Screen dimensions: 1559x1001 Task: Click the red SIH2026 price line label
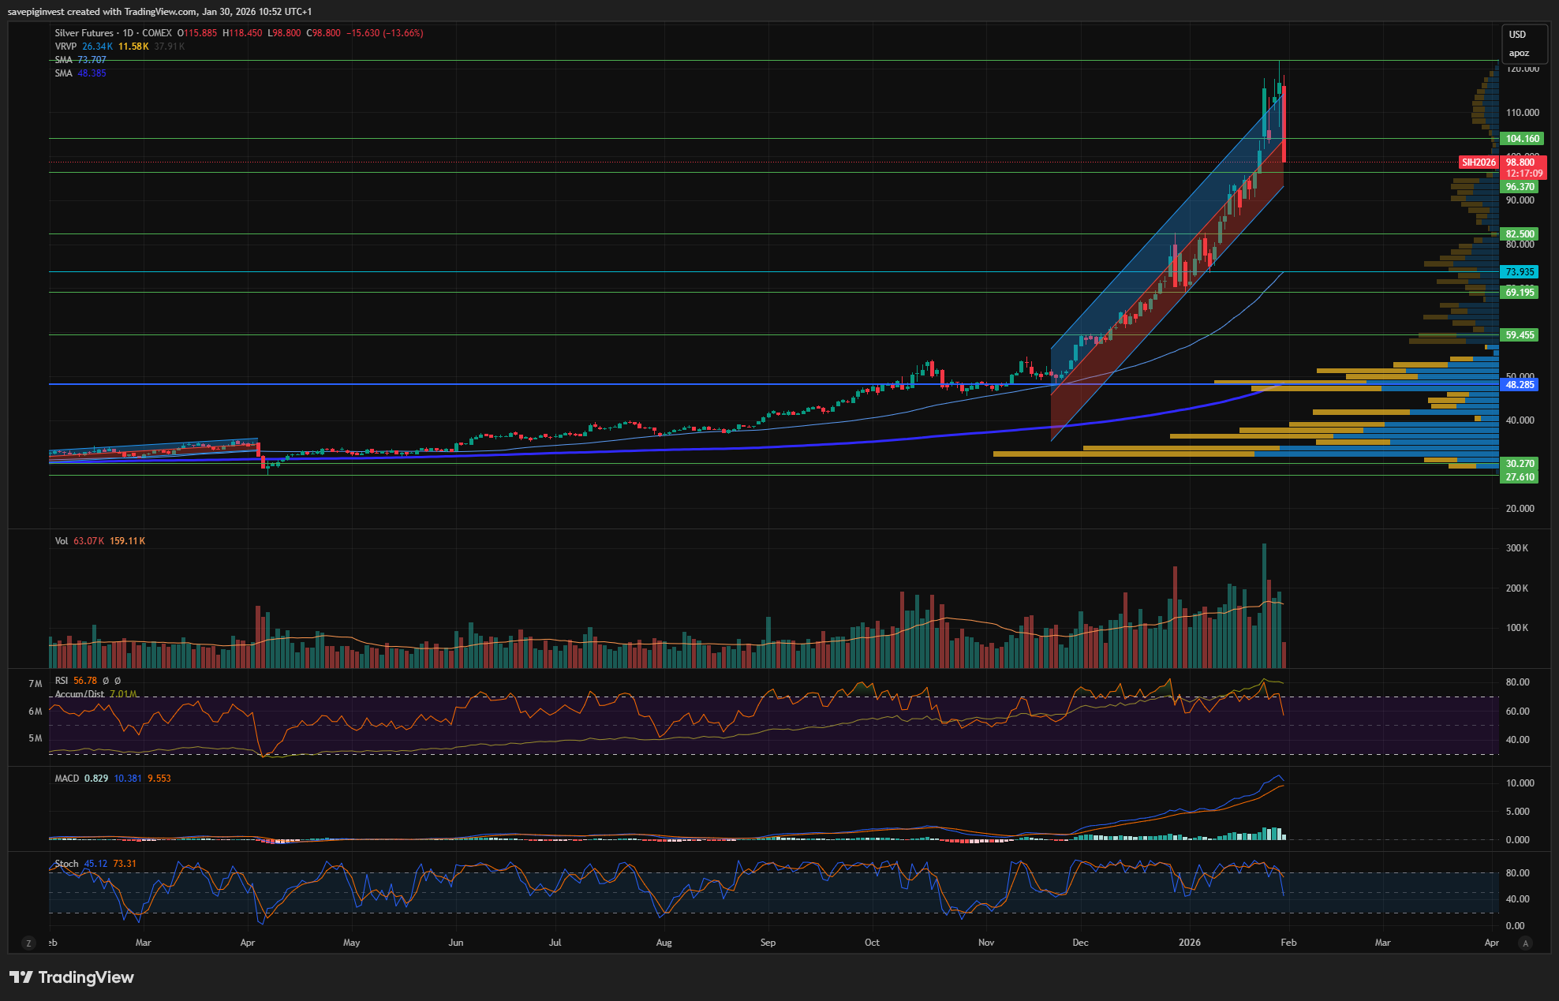(1478, 162)
